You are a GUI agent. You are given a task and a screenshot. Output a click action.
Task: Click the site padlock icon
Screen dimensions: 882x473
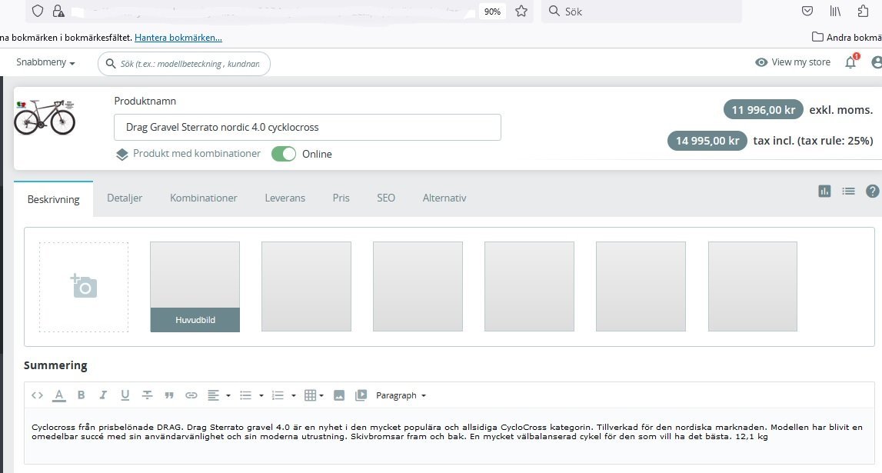[x=58, y=12]
